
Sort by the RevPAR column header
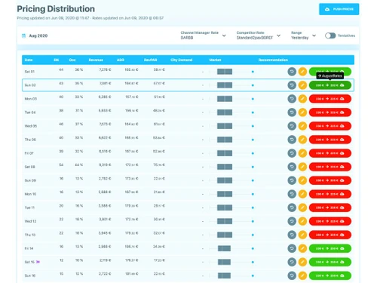(150, 60)
